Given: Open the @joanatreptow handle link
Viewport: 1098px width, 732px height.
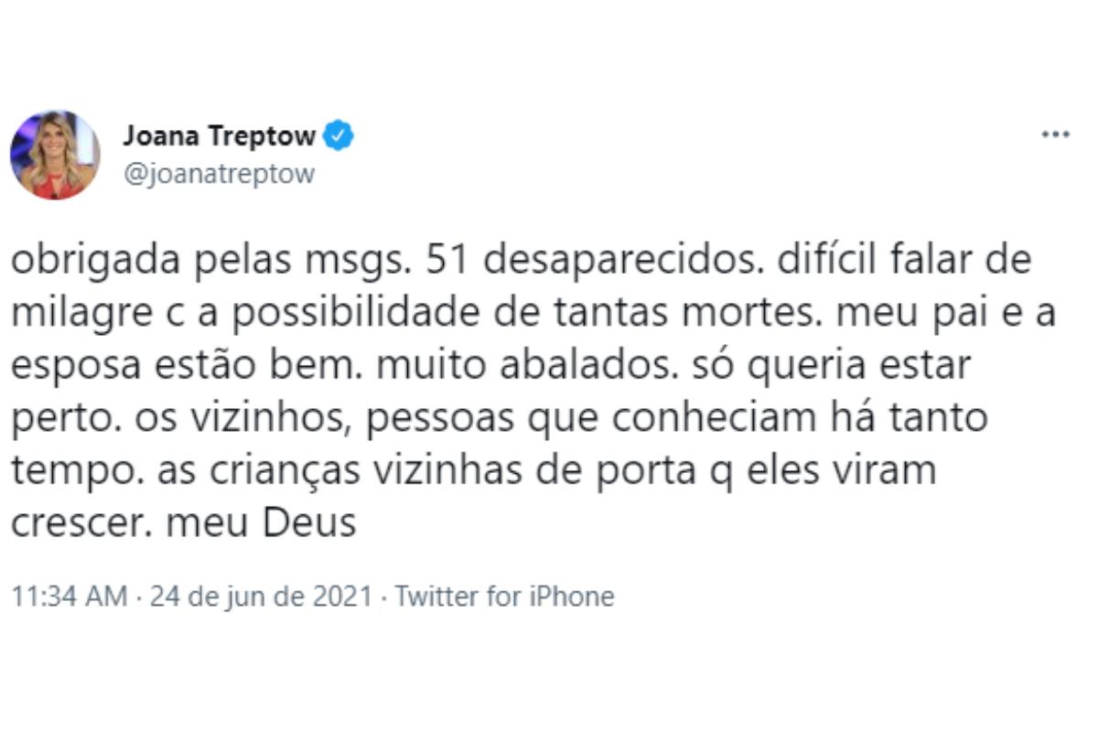Looking at the screenshot, I should coord(219,174).
